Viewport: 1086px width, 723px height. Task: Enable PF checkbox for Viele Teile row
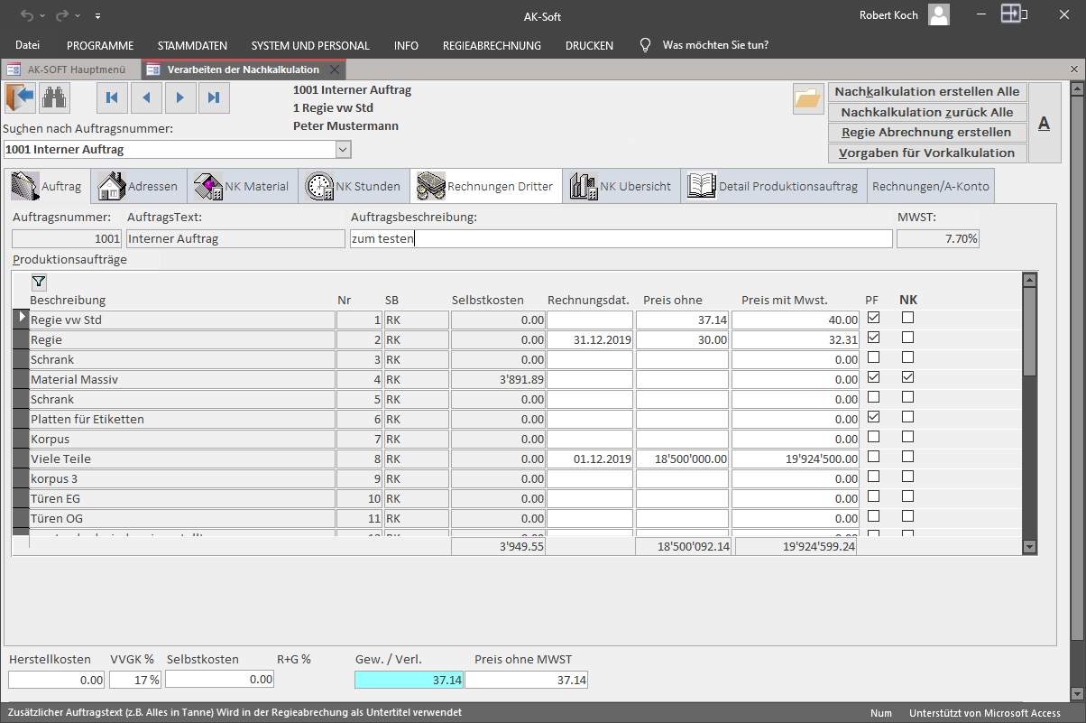pos(873,457)
